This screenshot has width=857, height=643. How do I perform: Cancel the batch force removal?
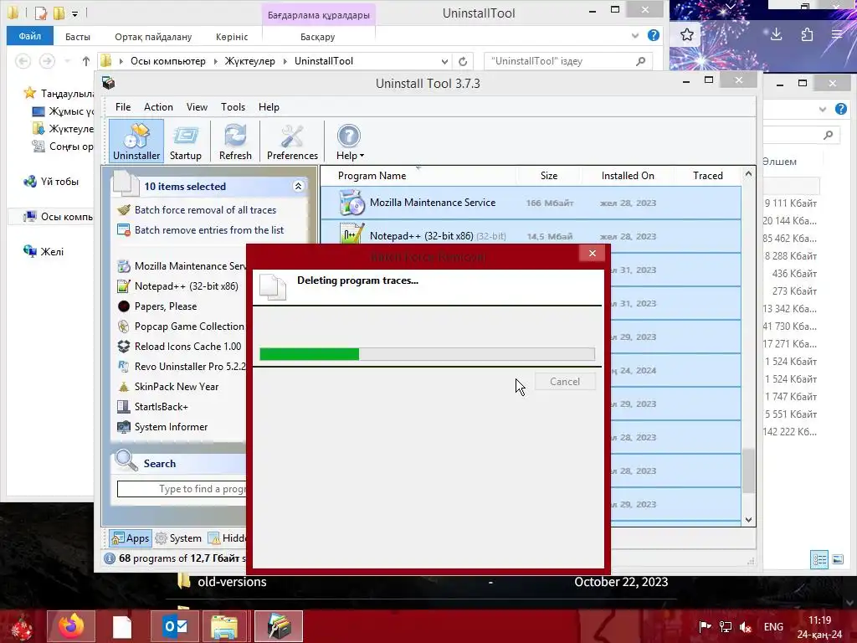pyautogui.click(x=565, y=382)
